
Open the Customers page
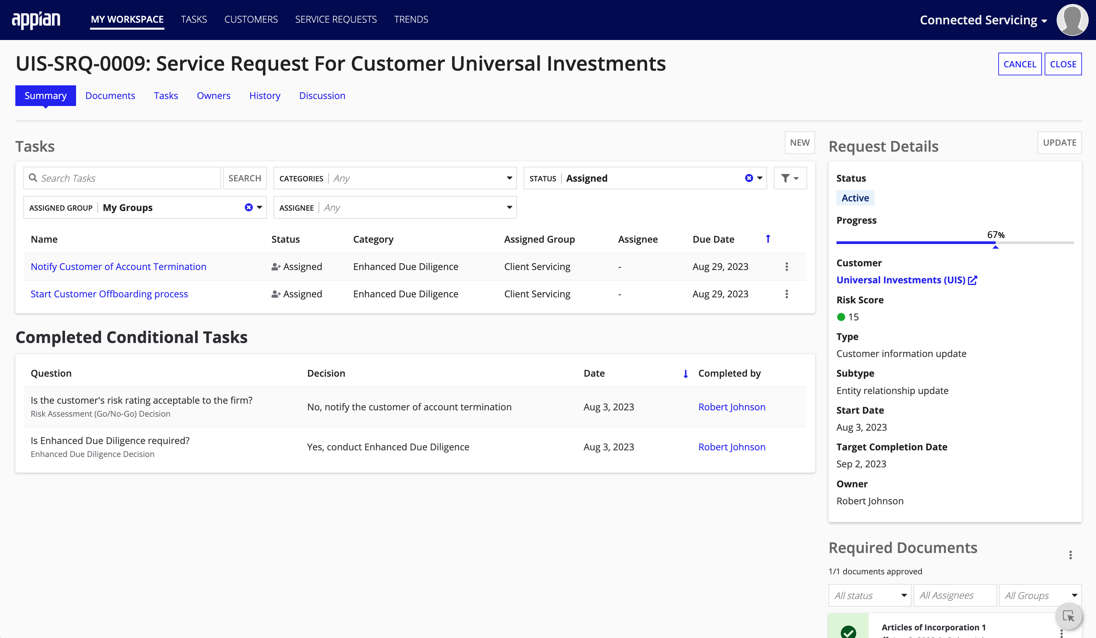[x=251, y=20]
